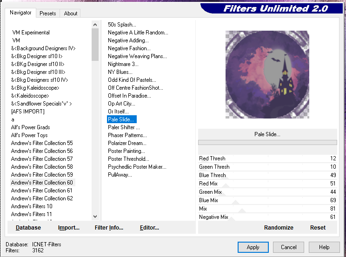Open Help for Filters Unlimited
Image resolution: width=346 pixels, height=257 pixels.
pos(324,247)
